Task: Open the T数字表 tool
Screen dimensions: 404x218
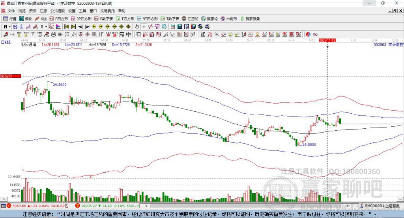Action: 170,19
